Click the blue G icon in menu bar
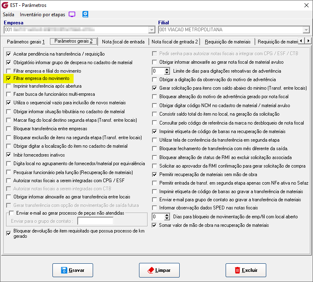Viewport: 313px width, 282px height. point(85,14)
